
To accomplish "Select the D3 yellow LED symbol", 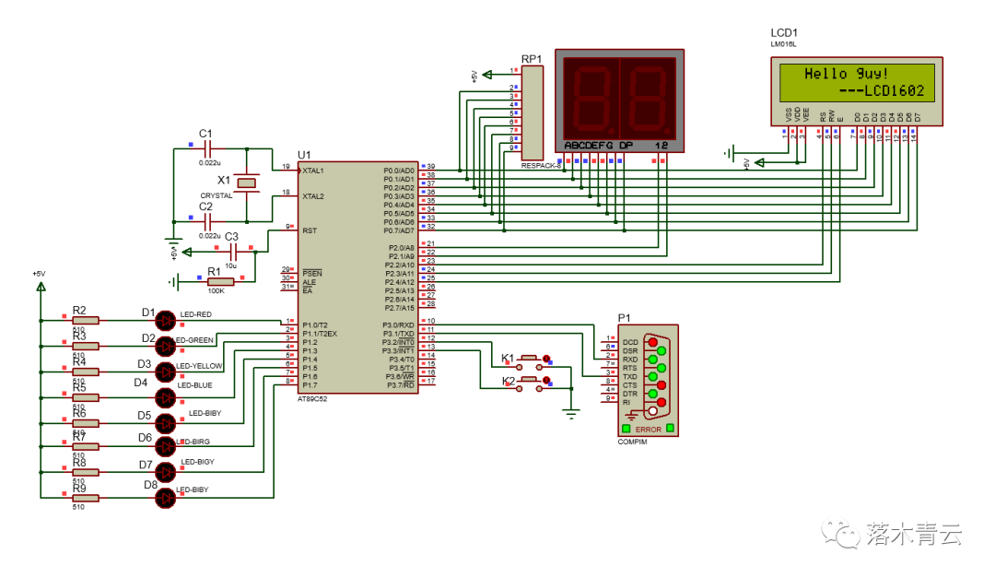I will [166, 372].
